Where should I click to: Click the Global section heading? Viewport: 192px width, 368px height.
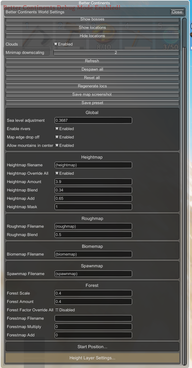point(92,113)
